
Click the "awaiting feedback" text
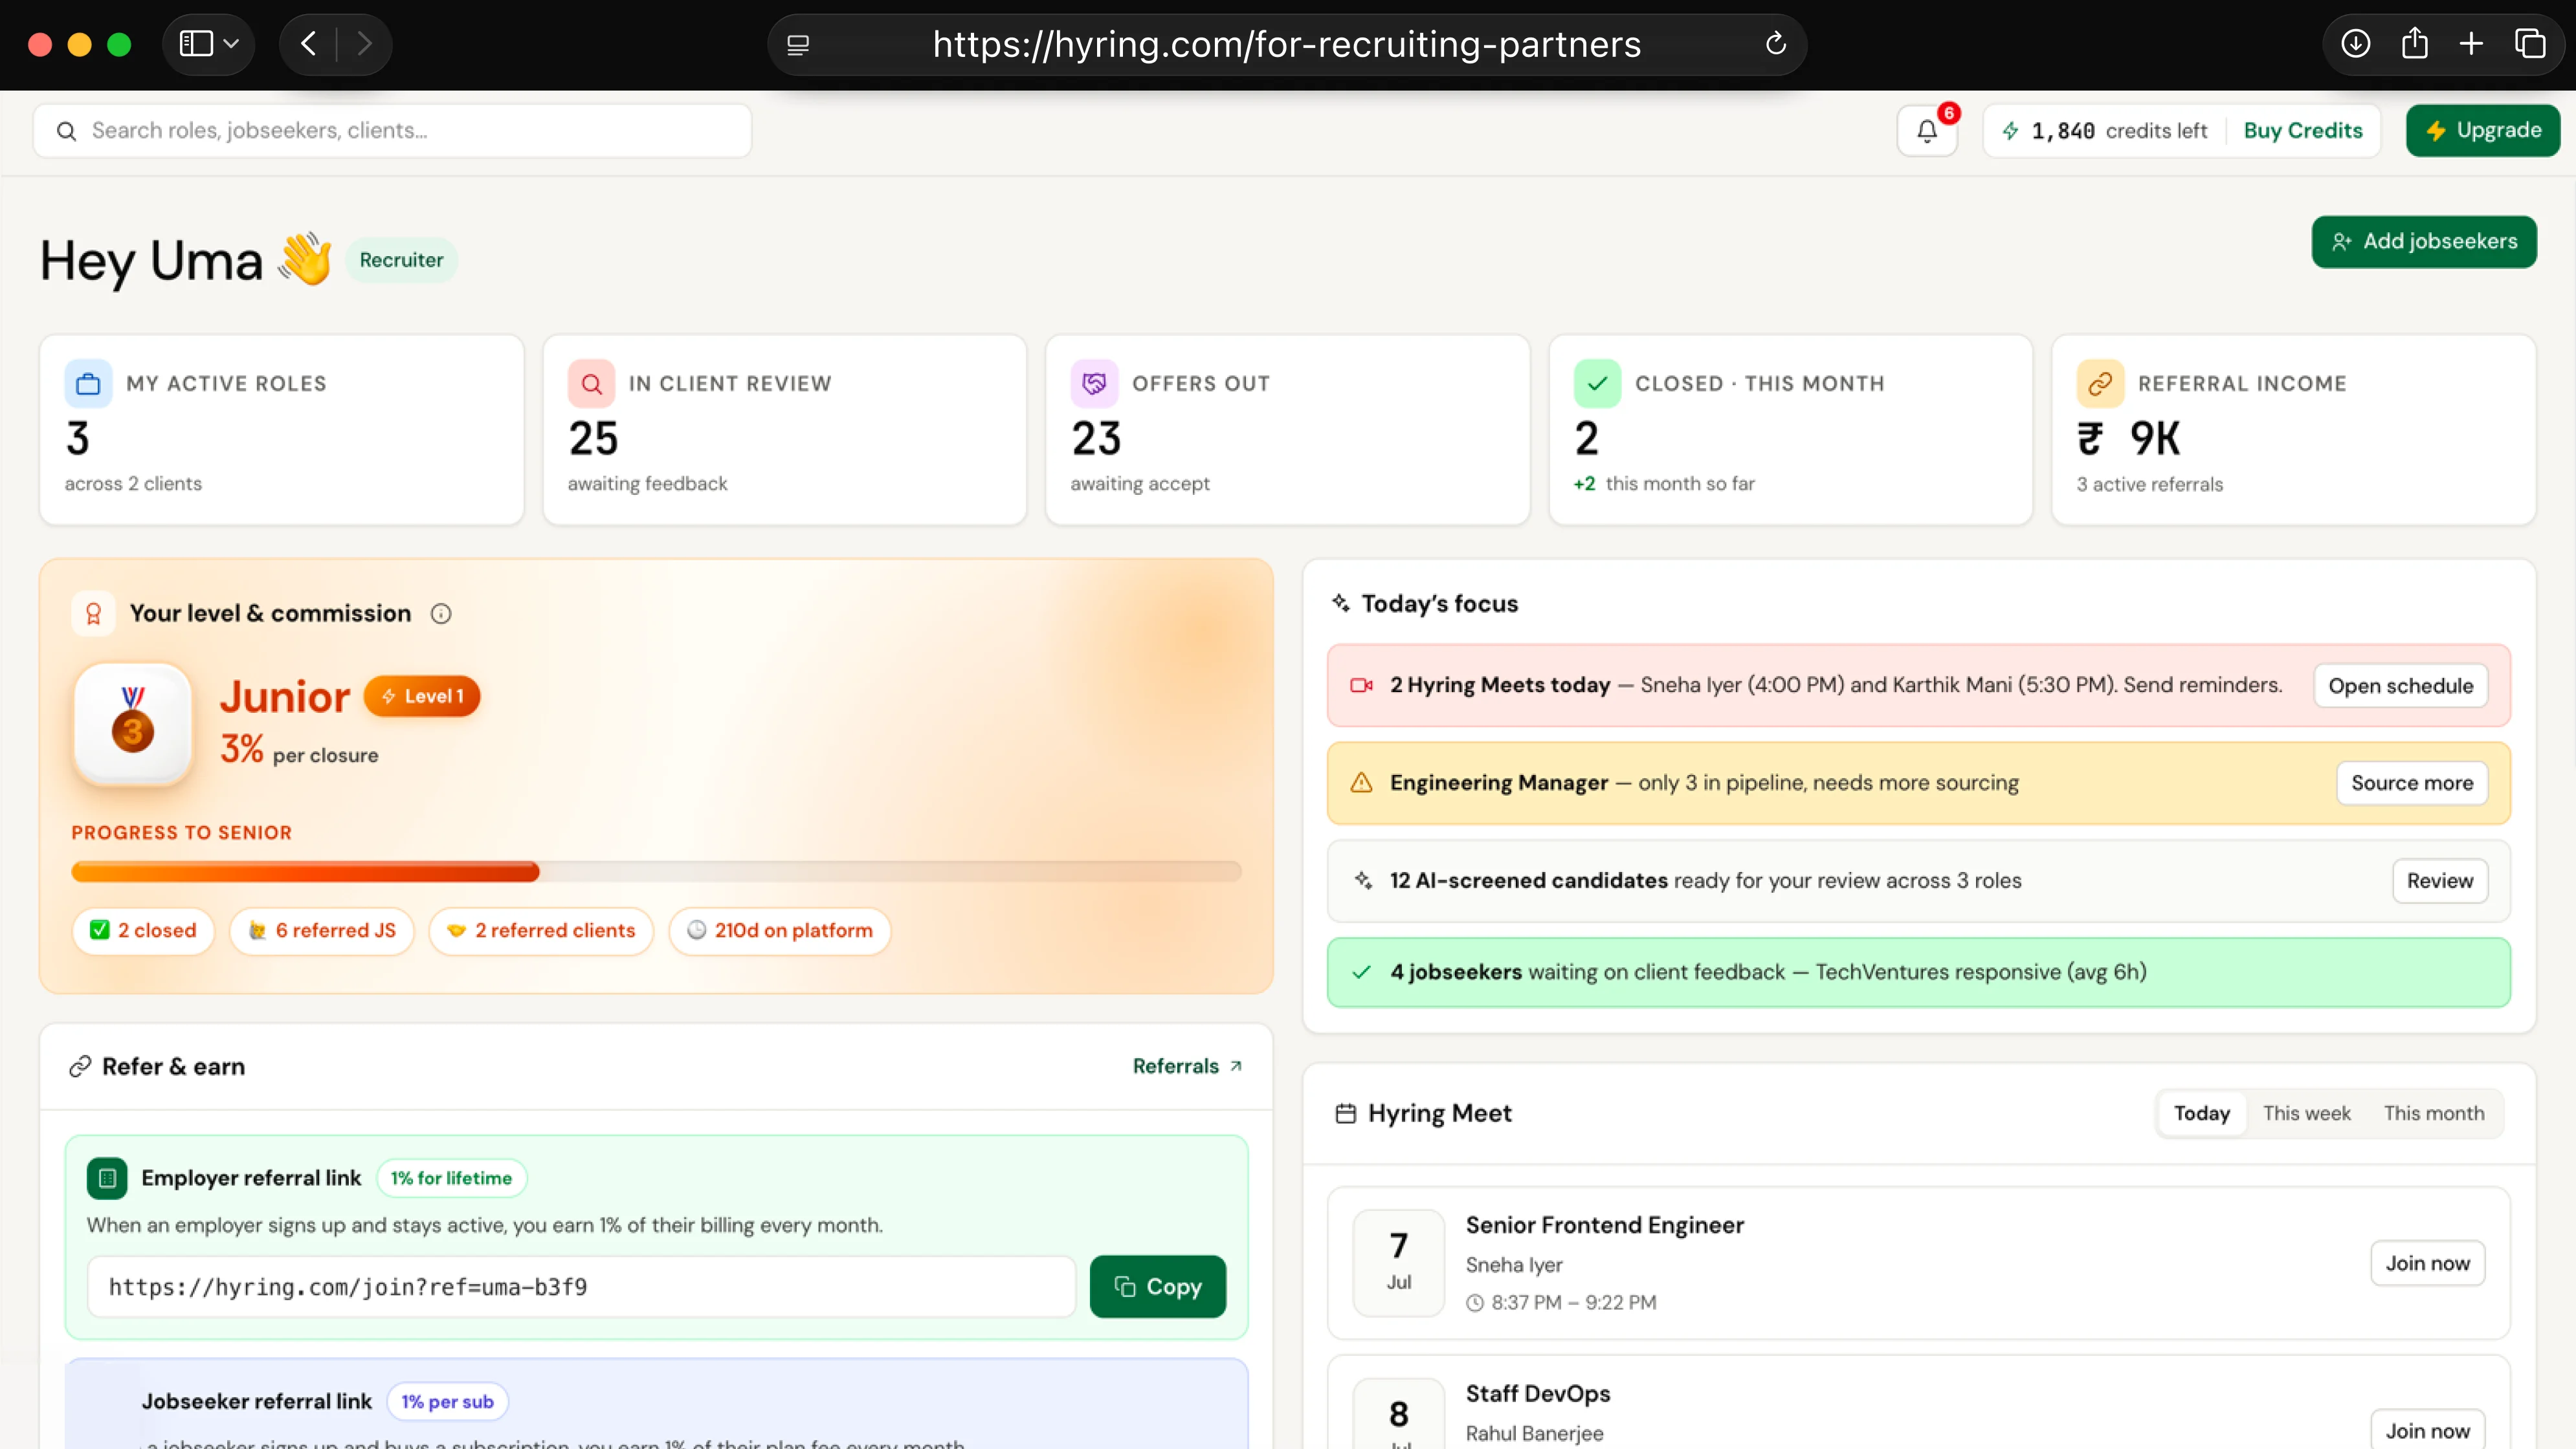(647, 484)
